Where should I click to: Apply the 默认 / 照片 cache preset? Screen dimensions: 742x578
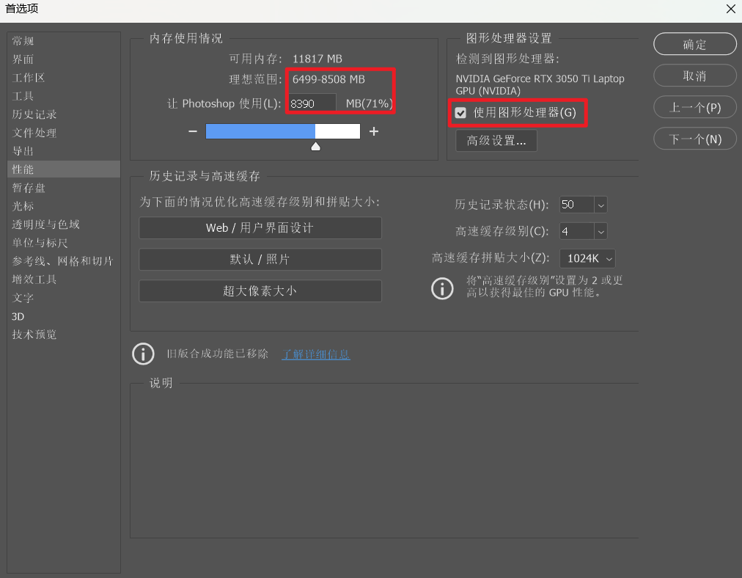pos(260,260)
